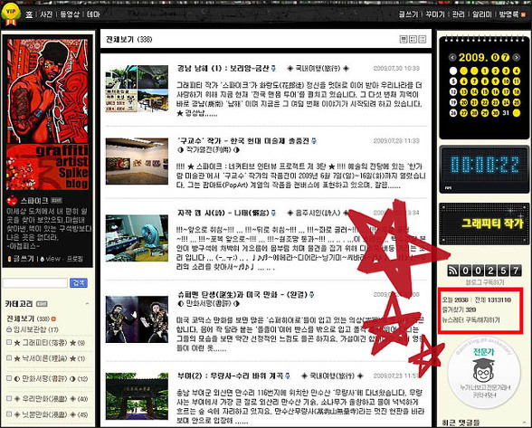Screen dimensions: 532x428
Task: Open thumbnail of 경남 남해 post
Action: (137, 89)
